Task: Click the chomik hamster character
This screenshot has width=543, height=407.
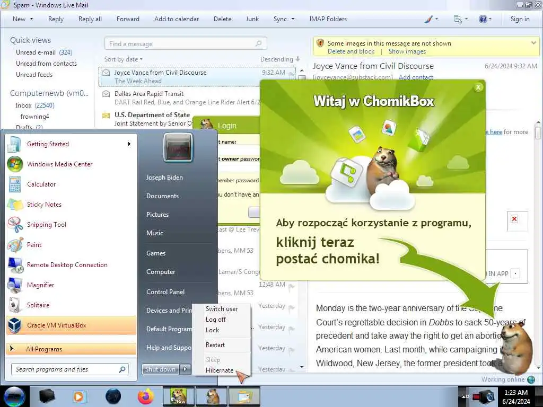Action: point(516,348)
